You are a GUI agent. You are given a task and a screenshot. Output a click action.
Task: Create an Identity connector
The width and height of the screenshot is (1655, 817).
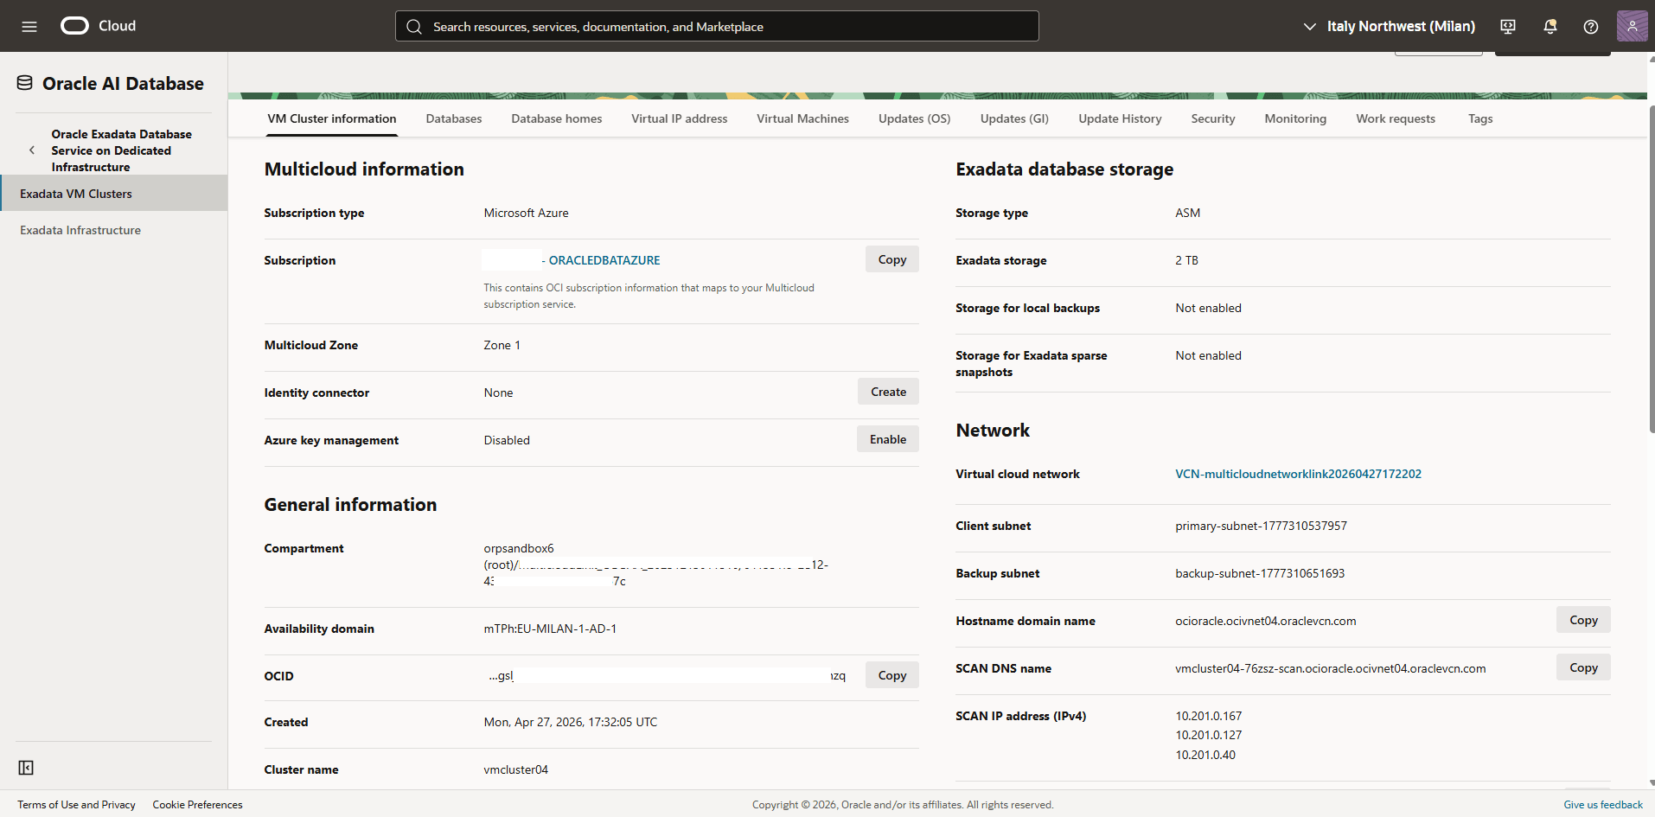[x=888, y=392]
